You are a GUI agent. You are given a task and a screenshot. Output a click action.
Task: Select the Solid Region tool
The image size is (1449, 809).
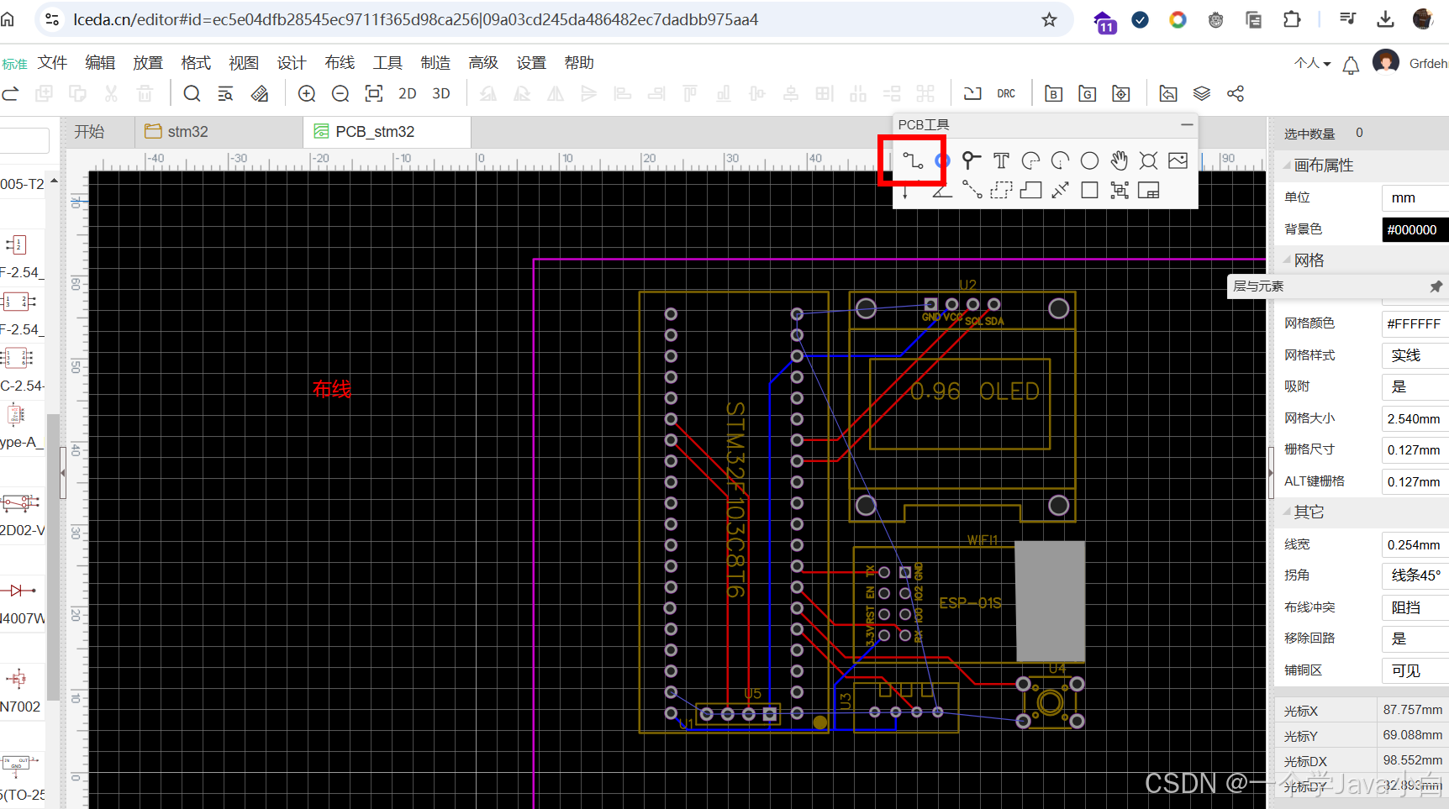pyautogui.click(x=1030, y=191)
